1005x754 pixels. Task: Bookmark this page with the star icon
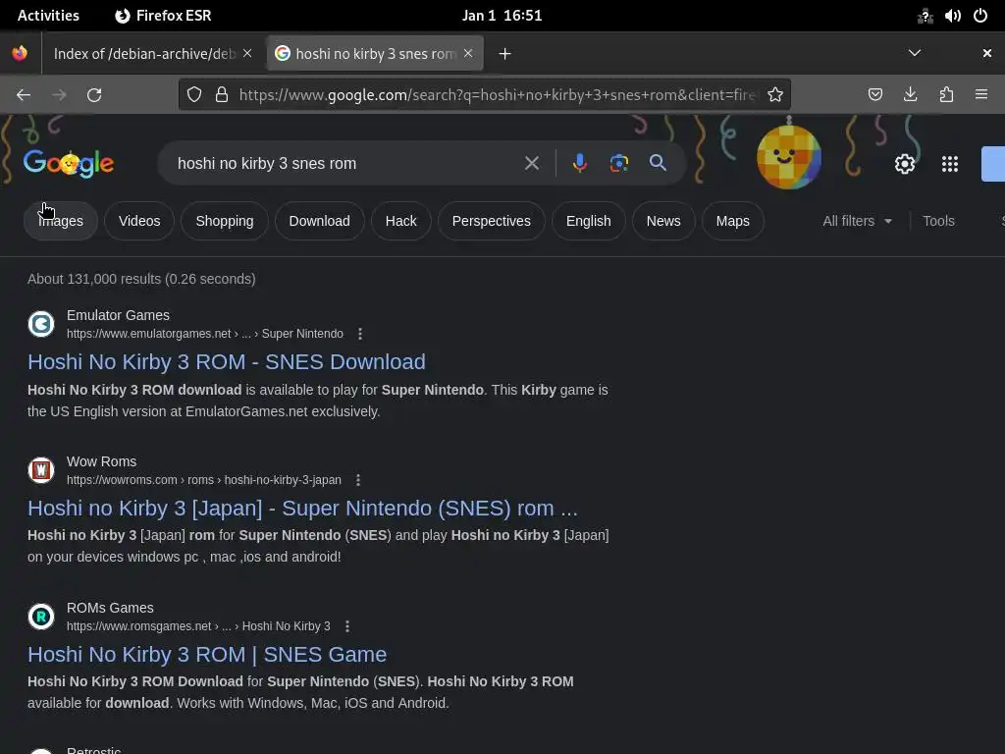[x=775, y=95]
